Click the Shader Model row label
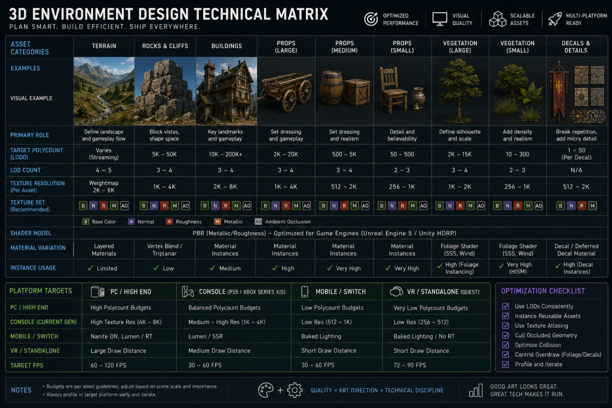 pyautogui.click(x=31, y=233)
